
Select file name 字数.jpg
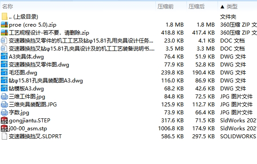coord(19,113)
